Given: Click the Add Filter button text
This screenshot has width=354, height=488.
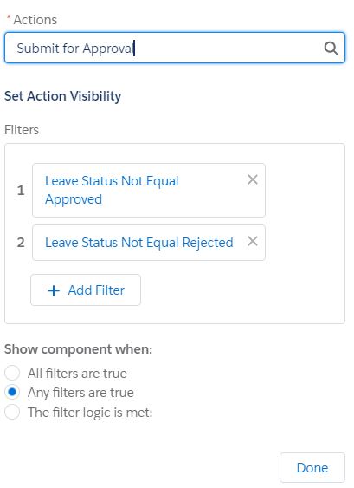Looking at the screenshot, I should (96, 290).
